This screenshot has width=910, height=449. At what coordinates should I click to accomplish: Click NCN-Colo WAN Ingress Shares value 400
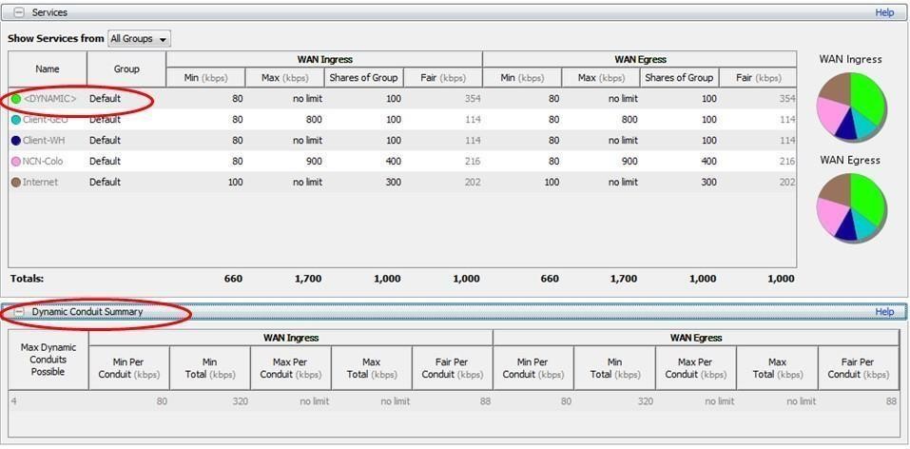[393, 162]
